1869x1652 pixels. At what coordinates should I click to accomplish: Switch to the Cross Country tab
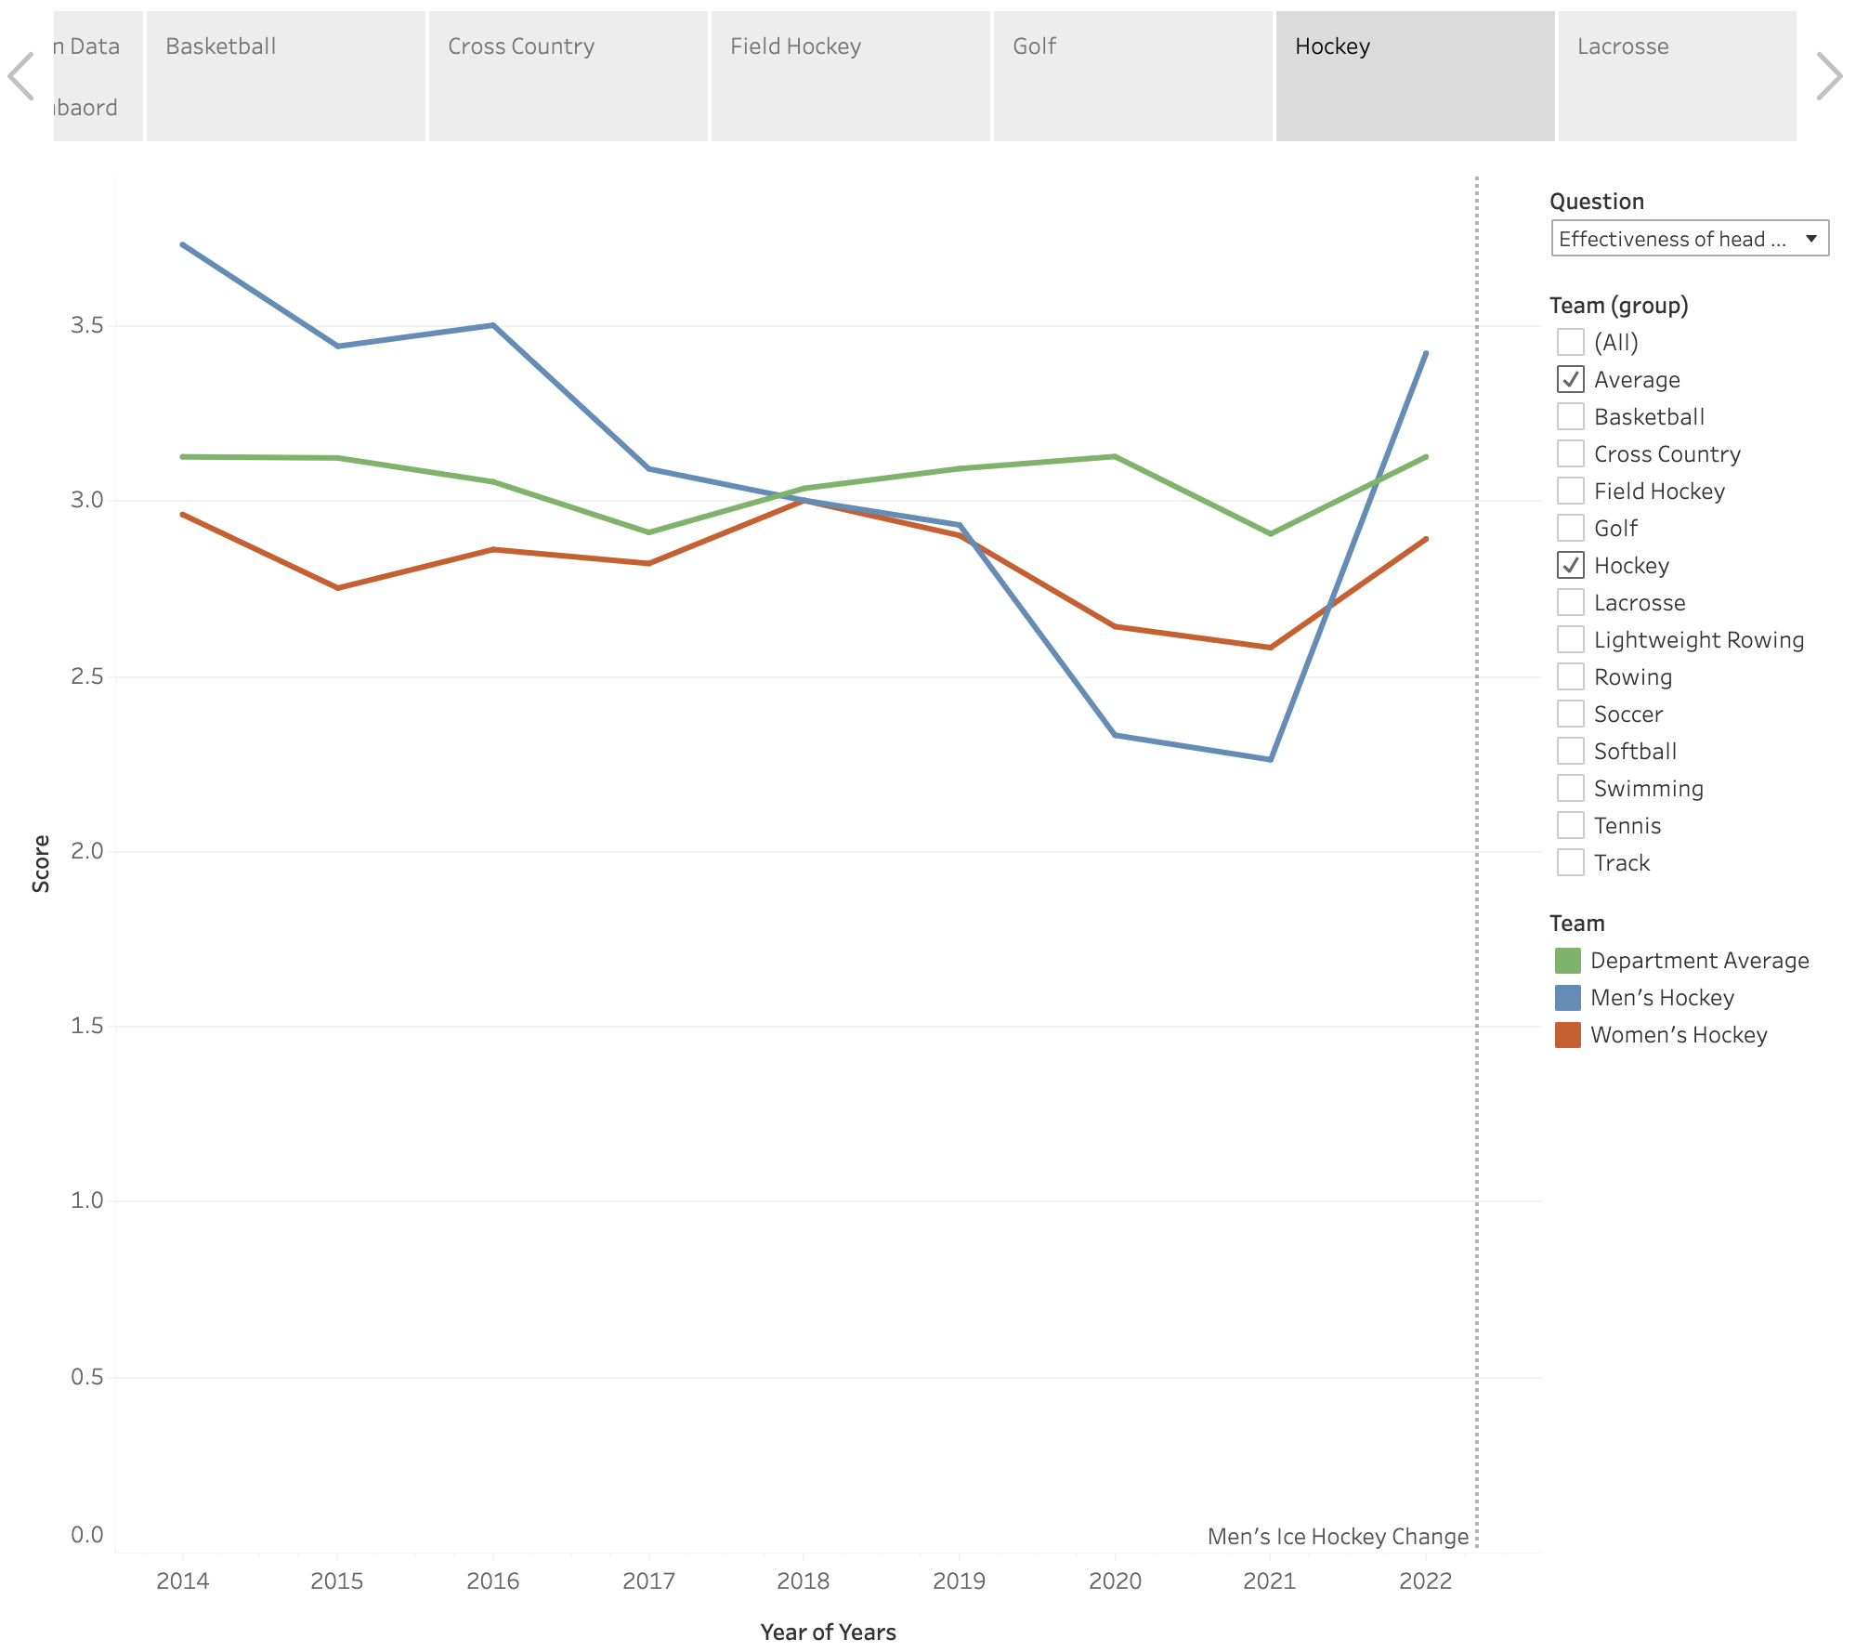click(568, 76)
